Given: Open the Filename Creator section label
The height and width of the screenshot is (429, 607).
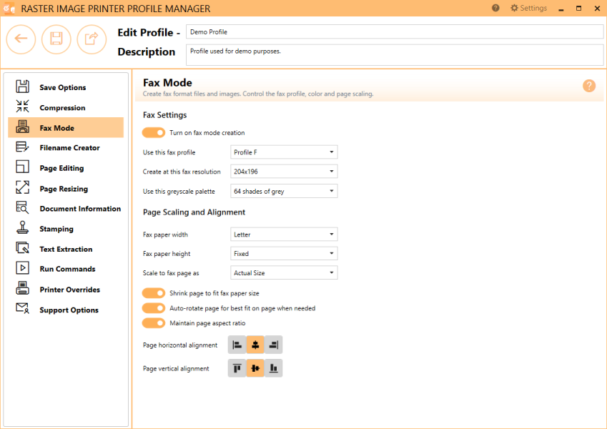Looking at the screenshot, I should tap(69, 147).
